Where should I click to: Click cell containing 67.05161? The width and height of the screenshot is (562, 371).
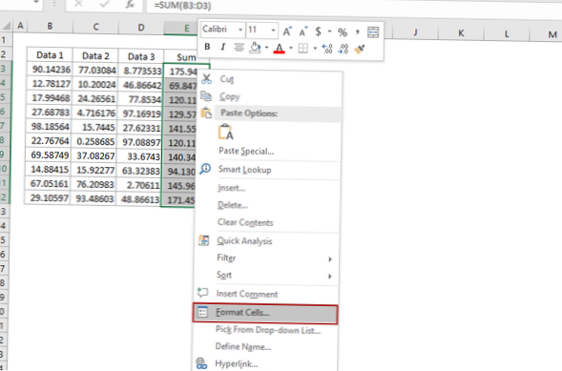(48, 183)
